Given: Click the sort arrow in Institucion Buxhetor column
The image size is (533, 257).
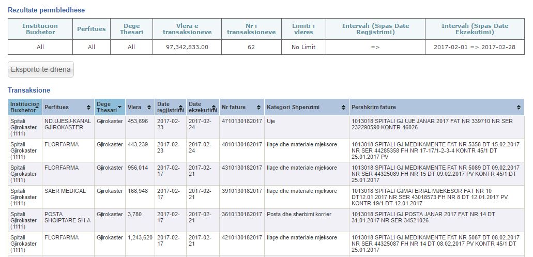Looking at the screenshot, I should [x=38, y=107].
